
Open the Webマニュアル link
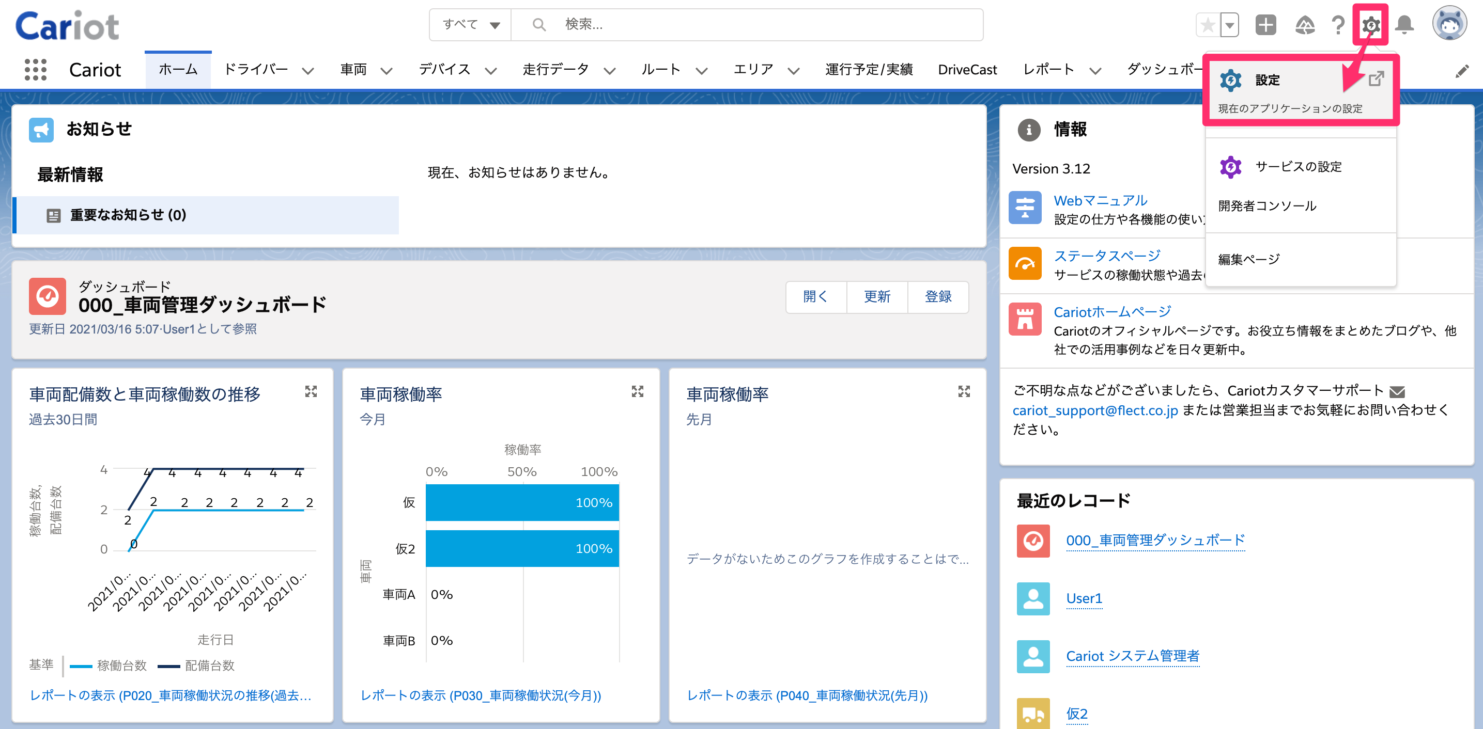click(x=1100, y=200)
